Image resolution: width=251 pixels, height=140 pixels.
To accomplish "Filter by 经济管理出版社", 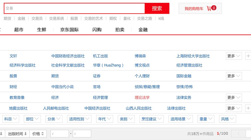I will click(189, 65).
